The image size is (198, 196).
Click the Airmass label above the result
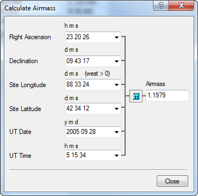(x=156, y=84)
